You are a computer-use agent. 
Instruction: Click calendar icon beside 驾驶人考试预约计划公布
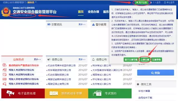[x=4, y=70]
